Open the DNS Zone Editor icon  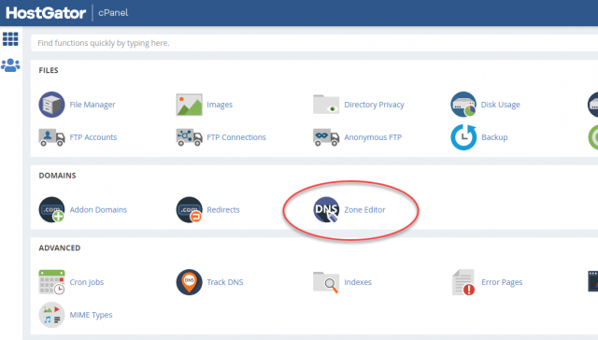[x=326, y=209]
